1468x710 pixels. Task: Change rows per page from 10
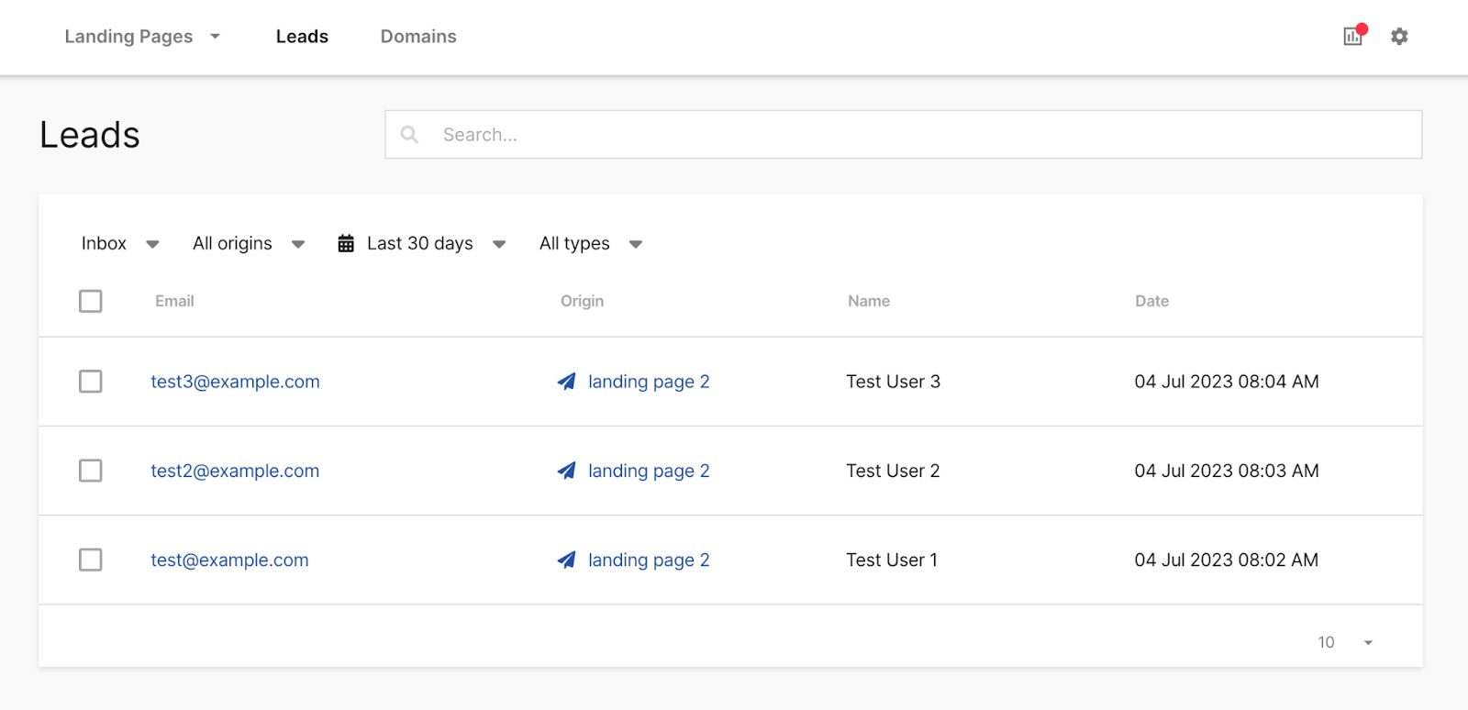tap(1345, 642)
